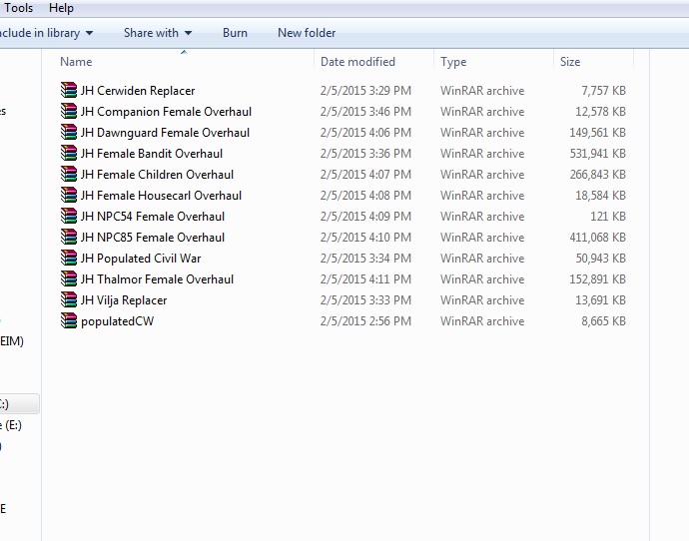Select file name JH Thalmor Female Overhaul
The image size is (689, 541).
coord(157,279)
